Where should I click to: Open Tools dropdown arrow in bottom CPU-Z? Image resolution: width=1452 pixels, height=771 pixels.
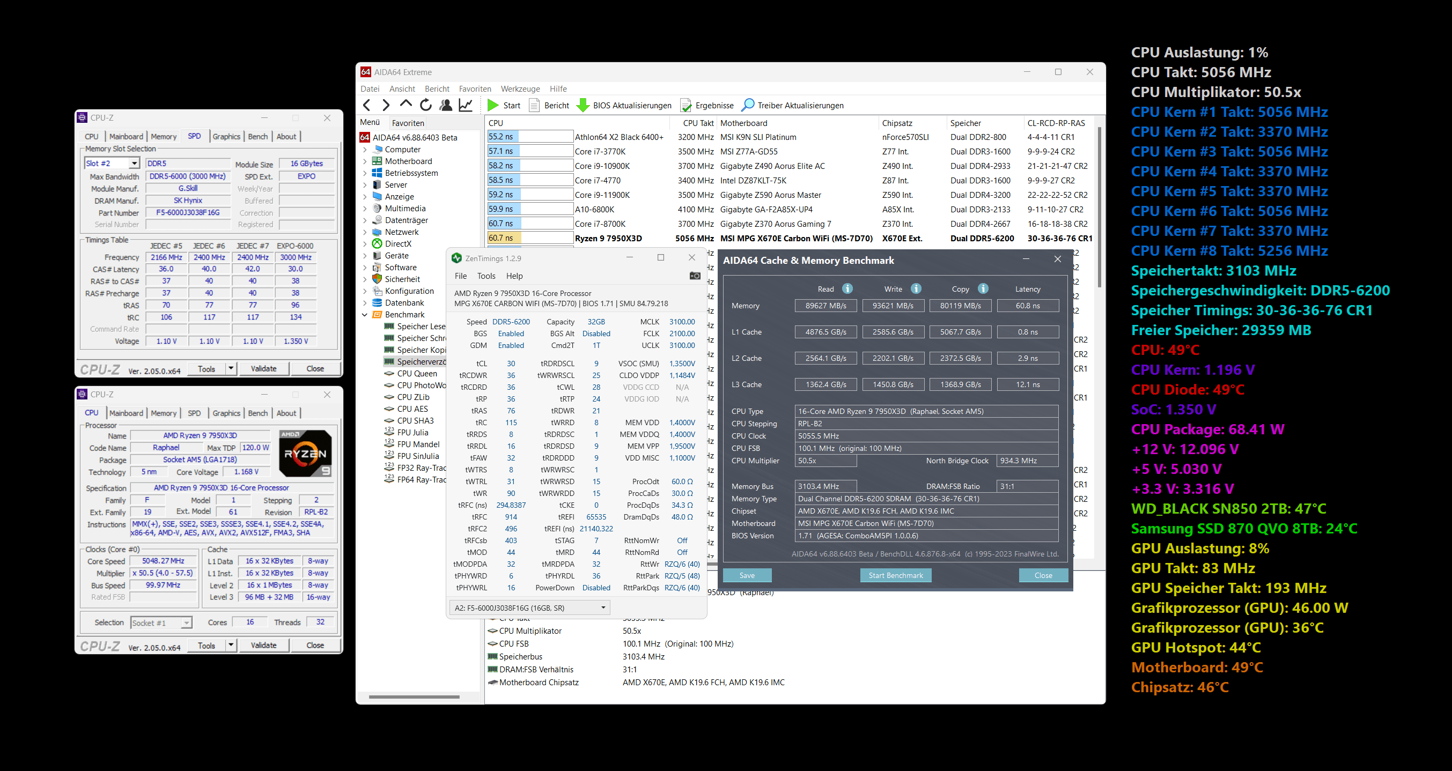[231, 646]
